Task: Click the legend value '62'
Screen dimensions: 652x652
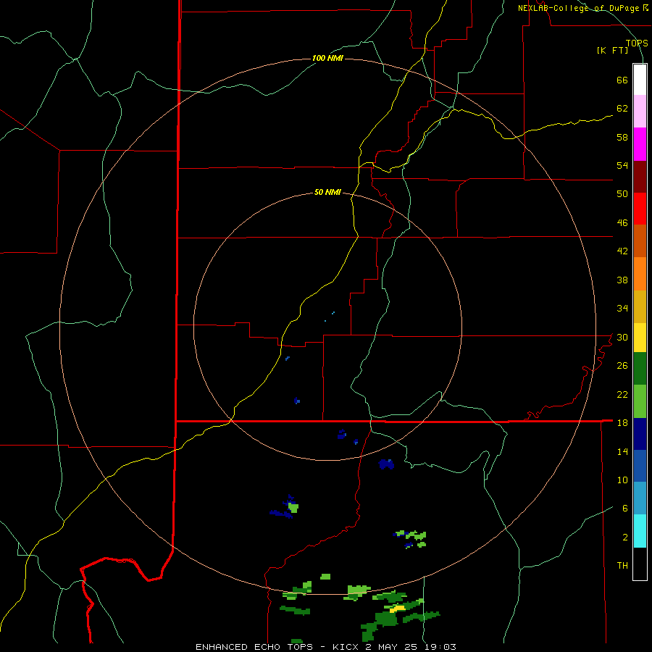Action: [622, 109]
